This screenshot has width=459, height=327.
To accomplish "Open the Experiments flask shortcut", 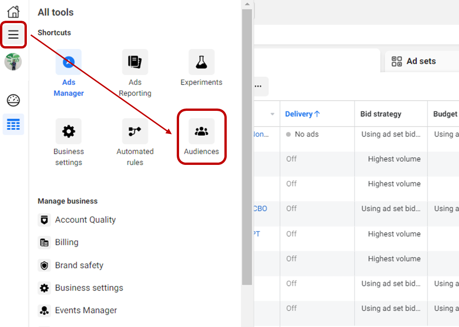I will pos(201,68).
